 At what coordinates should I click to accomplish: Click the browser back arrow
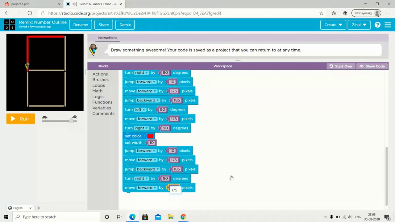pyautogui.click(x=7, y=13)
